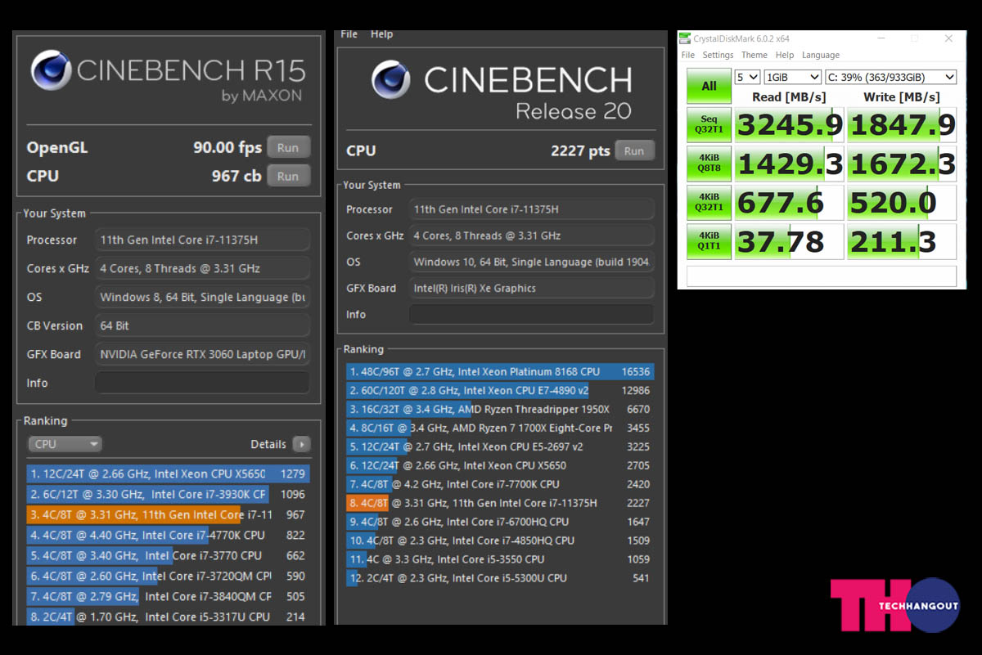This screenshot has width=982, height=655.
Task: Select the i5-3317U ranking row scoring 214
Action: pyautogui.click(x=168, y=617)
